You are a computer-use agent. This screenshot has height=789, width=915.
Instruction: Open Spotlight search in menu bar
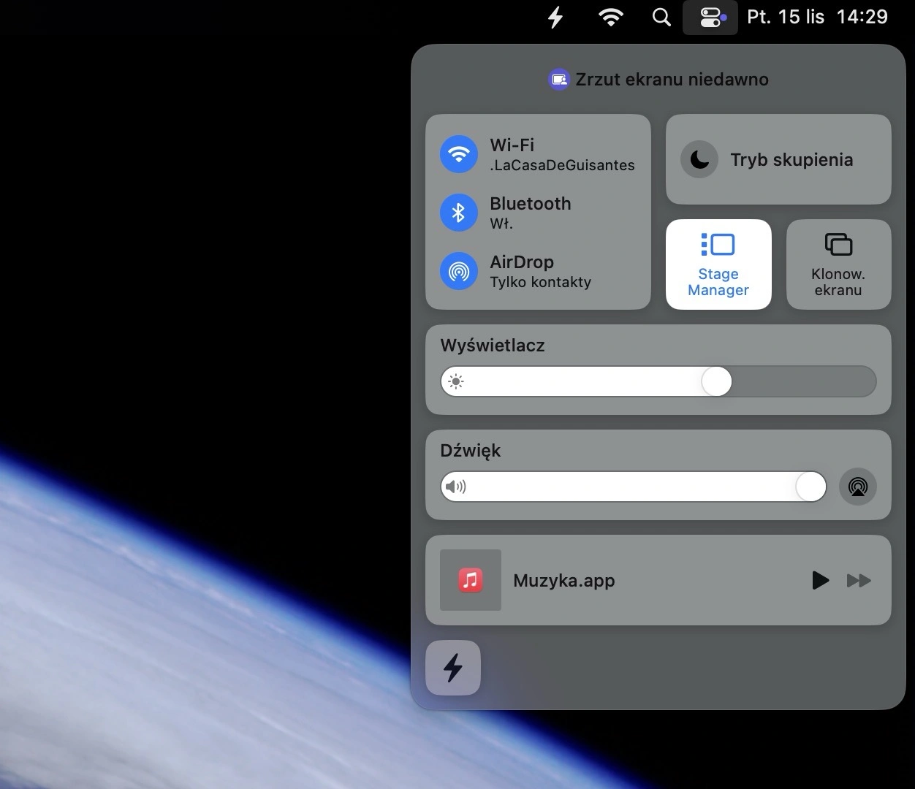pyautogui.click(x=661, y=17)
